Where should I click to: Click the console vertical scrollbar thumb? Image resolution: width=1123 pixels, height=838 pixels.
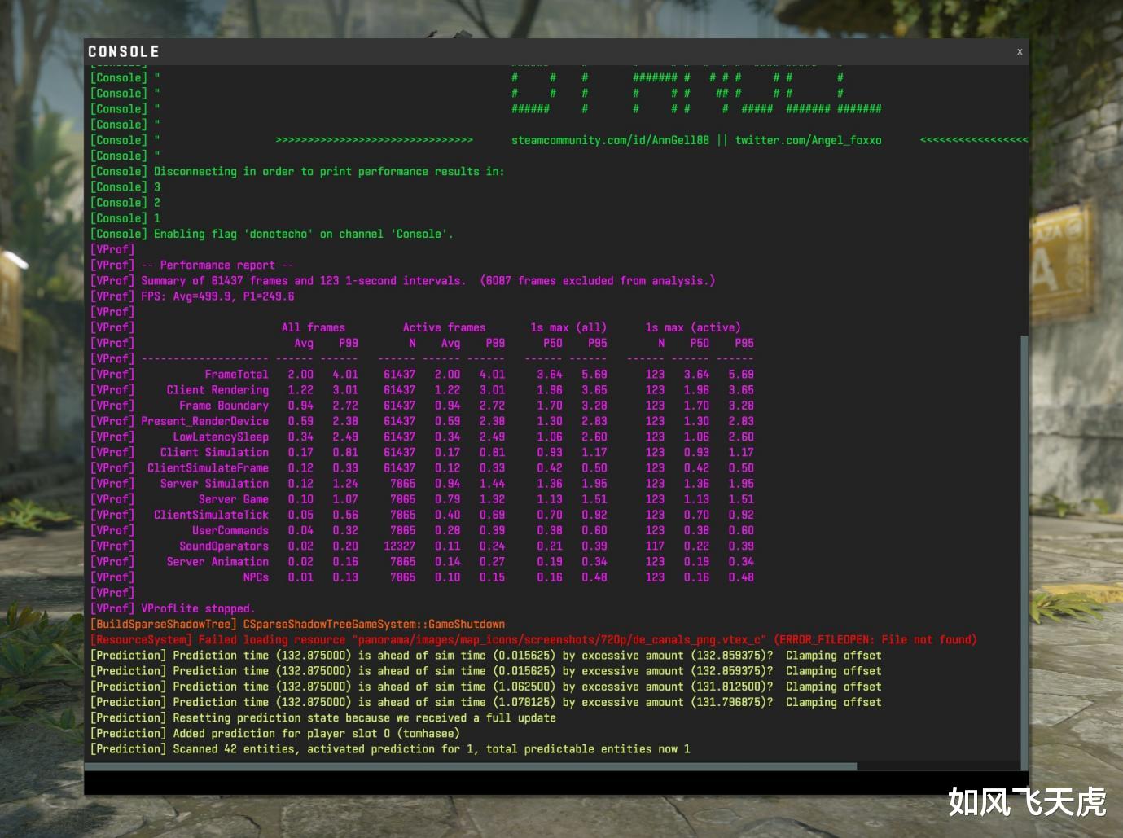(x=1024, y=552)
